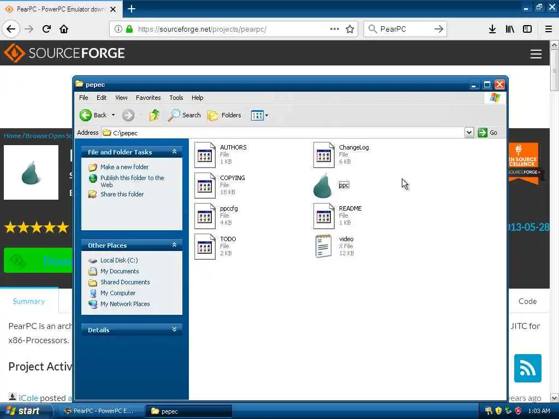Open the Code tab on SourceForge
The image size is (559, 419).
click(528, 301)
